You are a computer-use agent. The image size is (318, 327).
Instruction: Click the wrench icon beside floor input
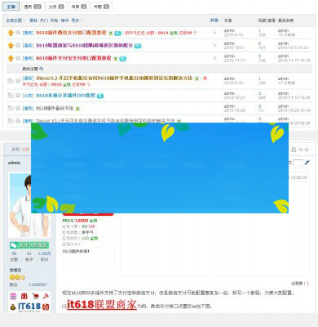307,163
